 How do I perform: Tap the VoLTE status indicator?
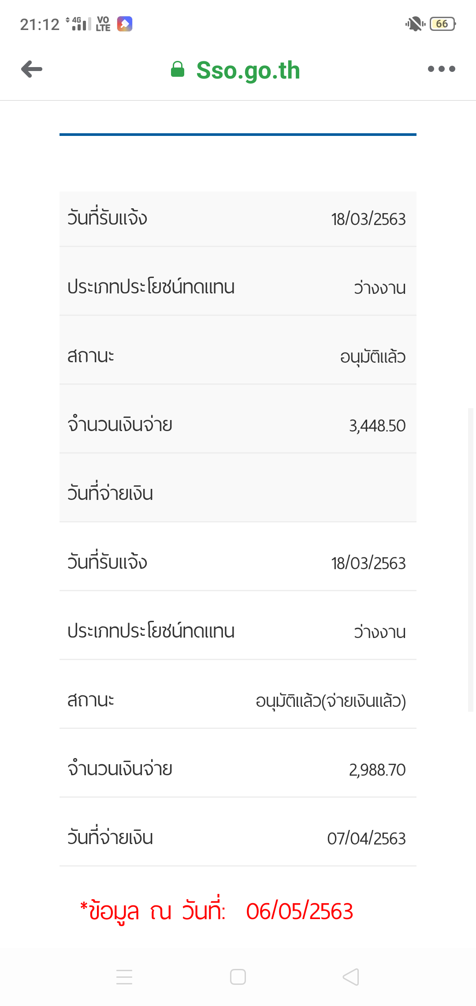[103, 24]
